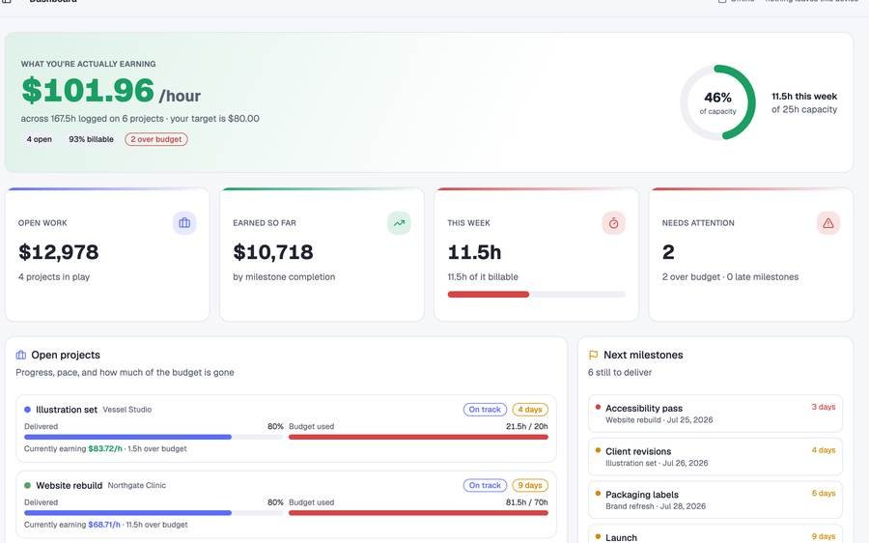Open the Website rebuild project title
This screenshot has height=543, width=869.
tap(70, 485)
